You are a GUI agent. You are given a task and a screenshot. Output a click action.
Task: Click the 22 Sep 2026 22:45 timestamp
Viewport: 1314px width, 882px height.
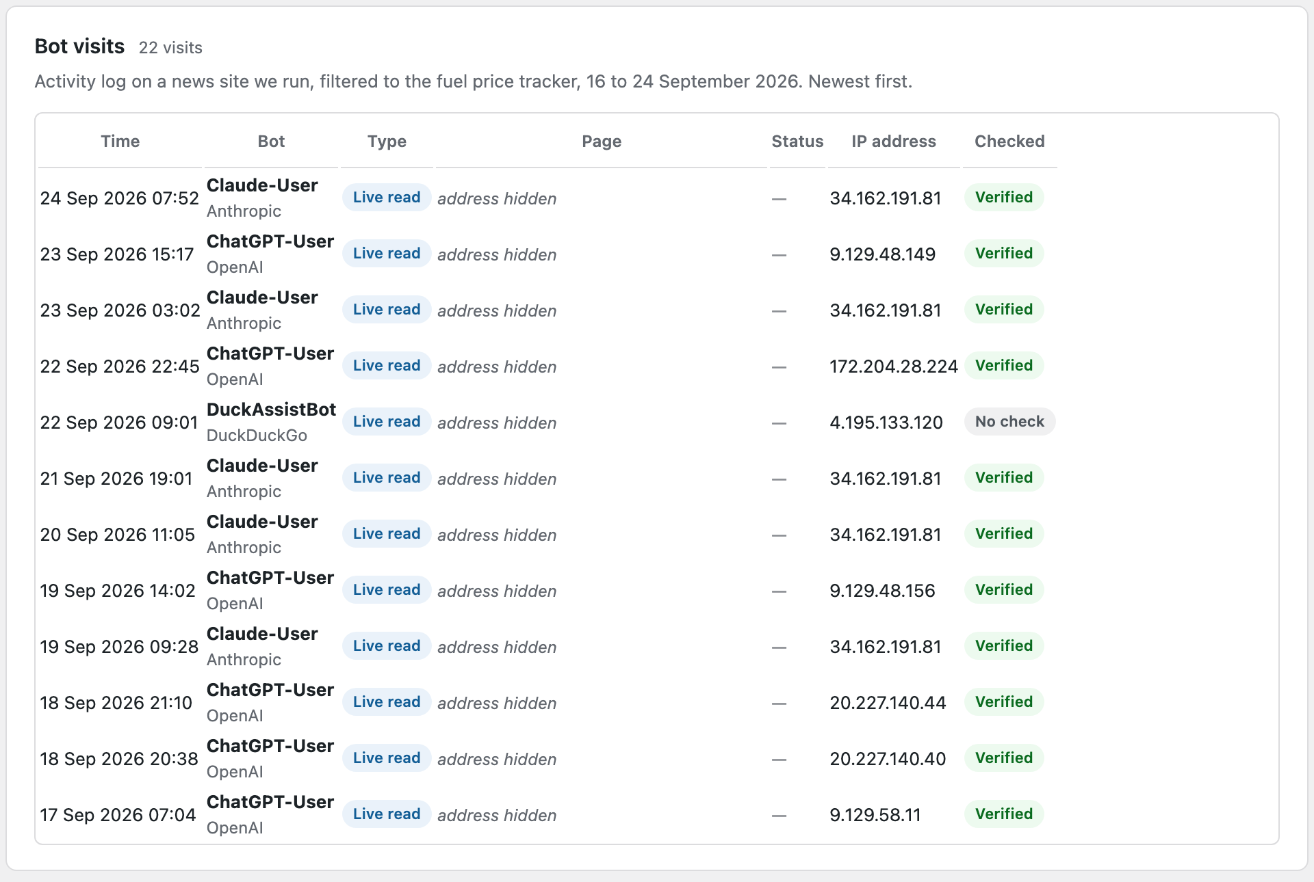(120, 366)
